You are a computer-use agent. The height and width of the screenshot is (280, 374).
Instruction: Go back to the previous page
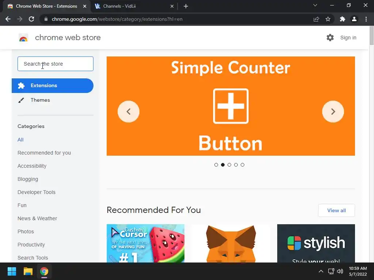click(x=8, y=19)
